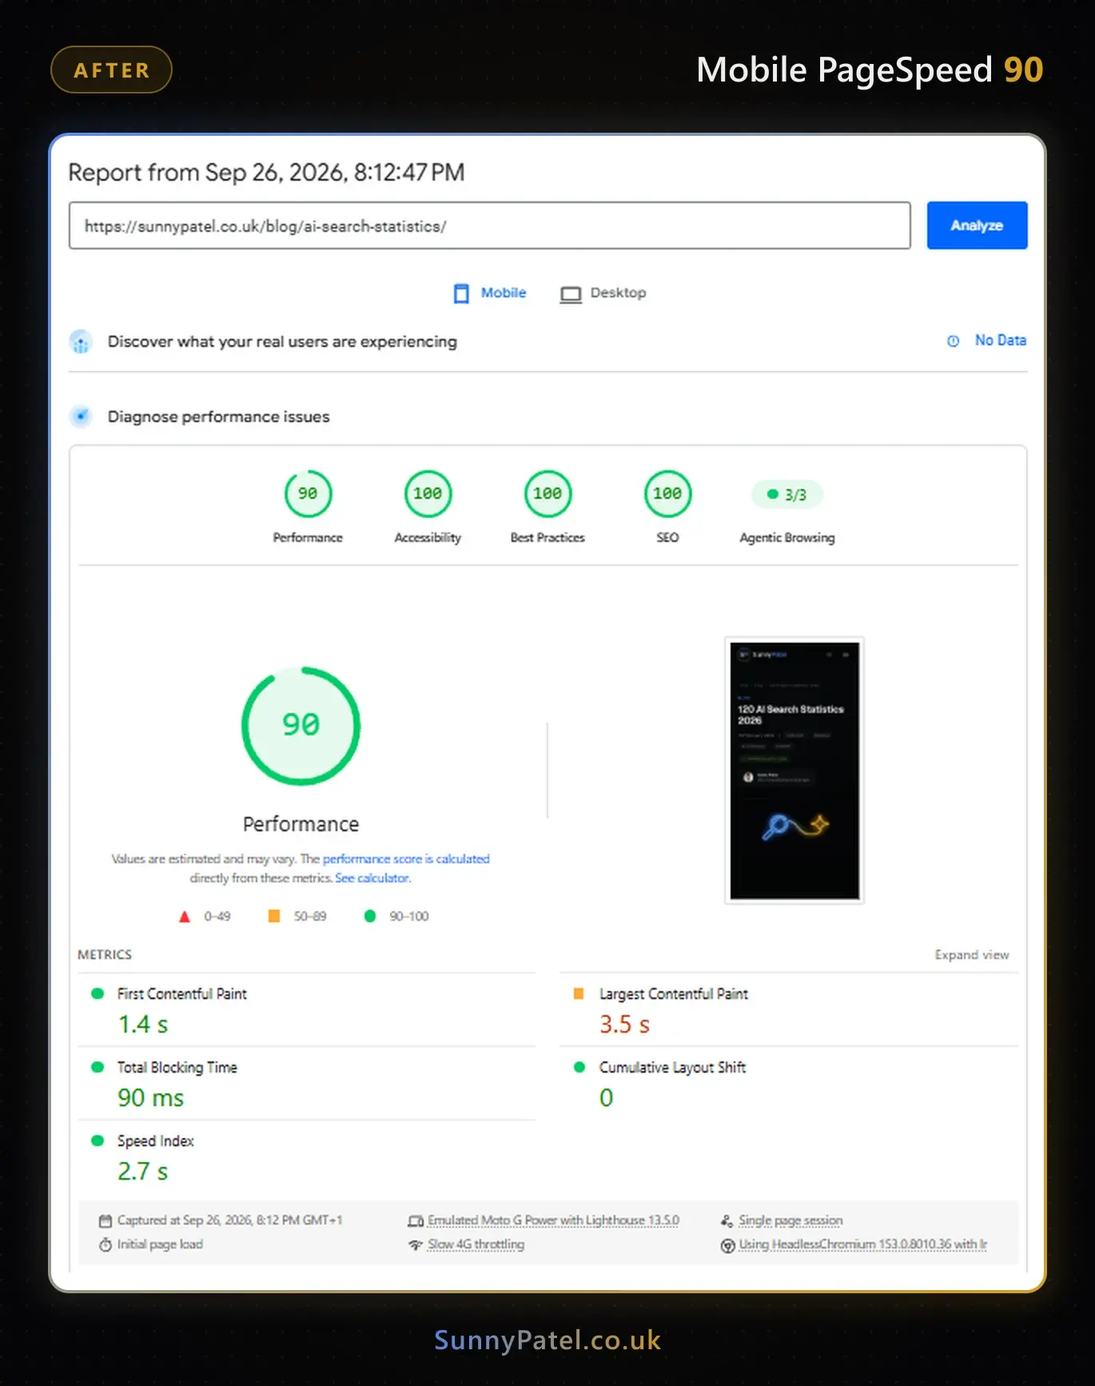The width and height of the screenshot is (1095, 1386).
Task: Click the Captured at Sep 26 text
Action: pos(229,1221)
